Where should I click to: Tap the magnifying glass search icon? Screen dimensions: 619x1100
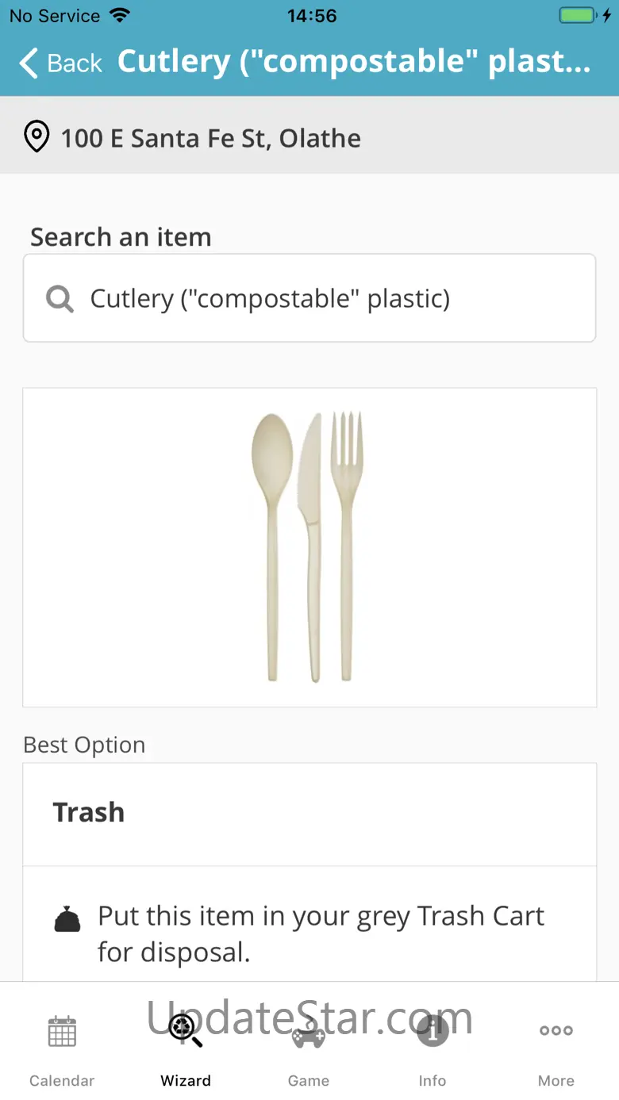[60, 299]
